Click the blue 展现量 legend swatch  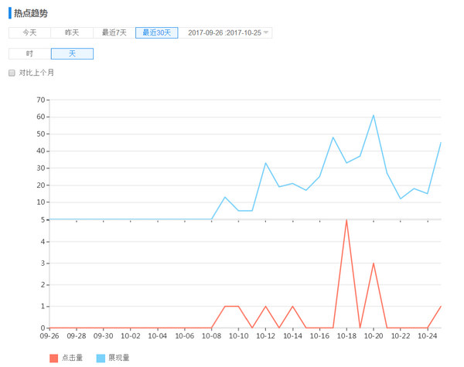point(101,358)
